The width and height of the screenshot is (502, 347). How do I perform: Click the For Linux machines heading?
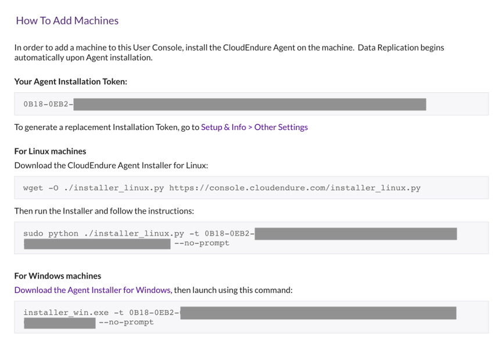coord(51,151)
